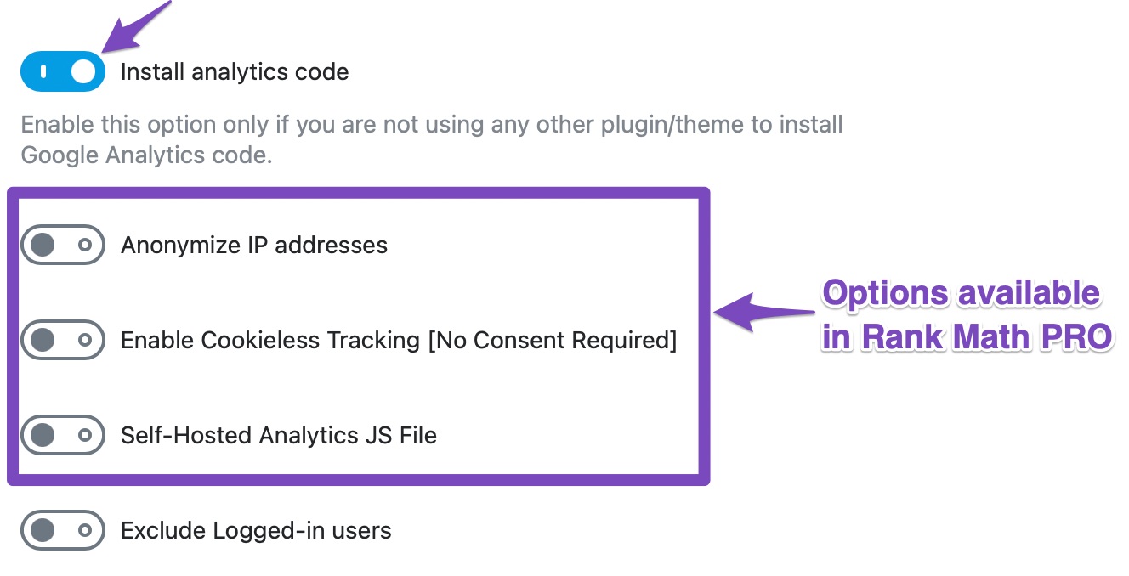The width and height of the screenshot is (1129, 576).
Task: Disable the Install analytics code switch
Action: 63,71
